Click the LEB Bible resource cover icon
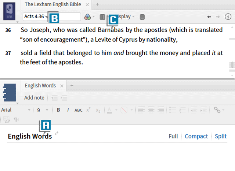 (x=9, y=11)
